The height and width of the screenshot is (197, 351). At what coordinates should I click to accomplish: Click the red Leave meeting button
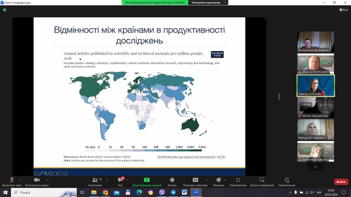pyautogui.click(x=341, y=182)
